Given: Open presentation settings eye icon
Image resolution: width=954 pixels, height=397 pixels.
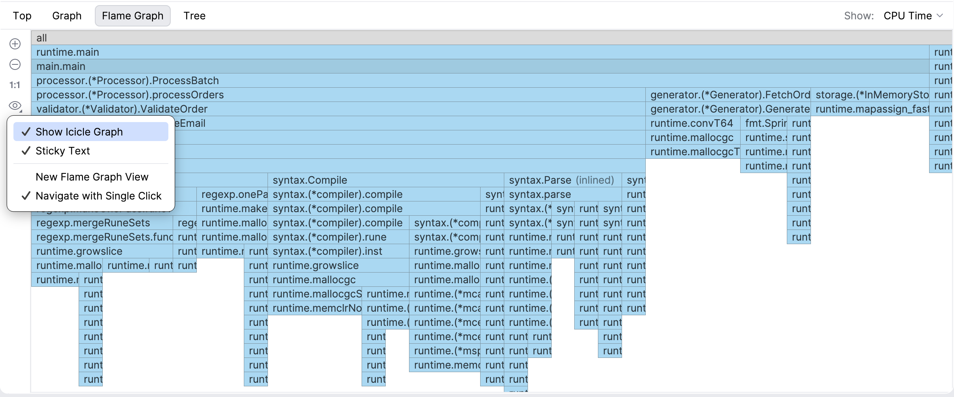Looking at the screenshot, I should click(x=15, y=106).
